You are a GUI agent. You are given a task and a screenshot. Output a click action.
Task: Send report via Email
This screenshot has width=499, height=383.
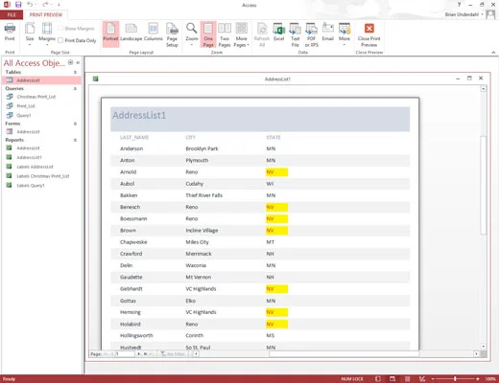(x=328, y=32)
